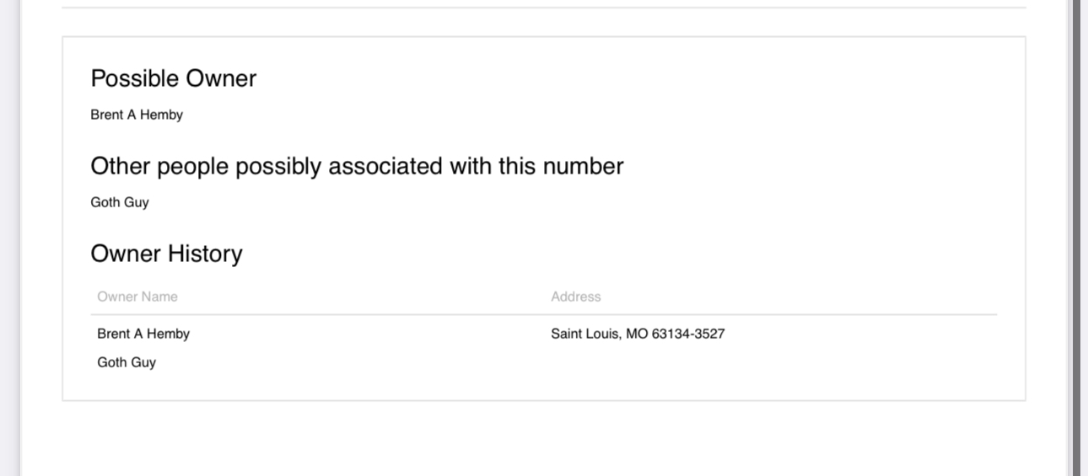Click the separator line under table headers
Viewport: 1088px width, 476px height.
tap(544, 315)
